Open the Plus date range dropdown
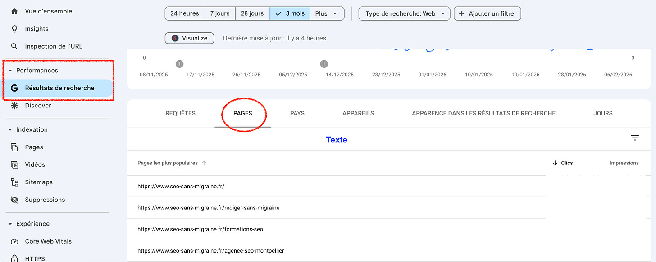The width and height of the screenshot is (656, 262). pyautogui.click(x=327, y=13)
